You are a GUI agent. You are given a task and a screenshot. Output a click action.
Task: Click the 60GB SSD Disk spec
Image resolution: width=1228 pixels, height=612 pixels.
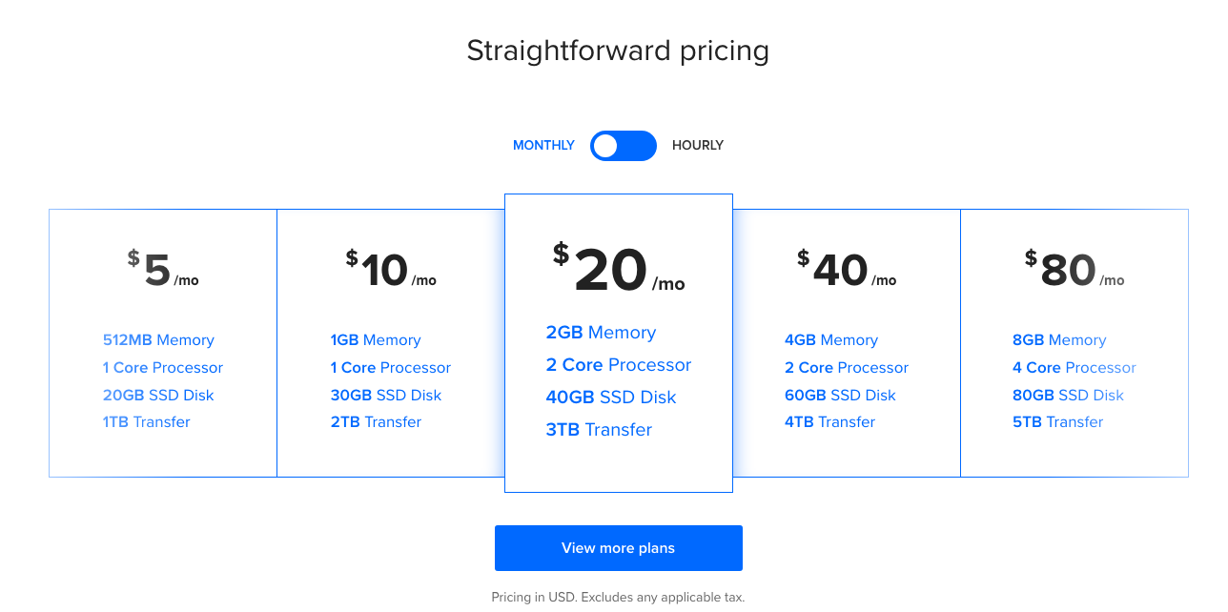(840, 396)
